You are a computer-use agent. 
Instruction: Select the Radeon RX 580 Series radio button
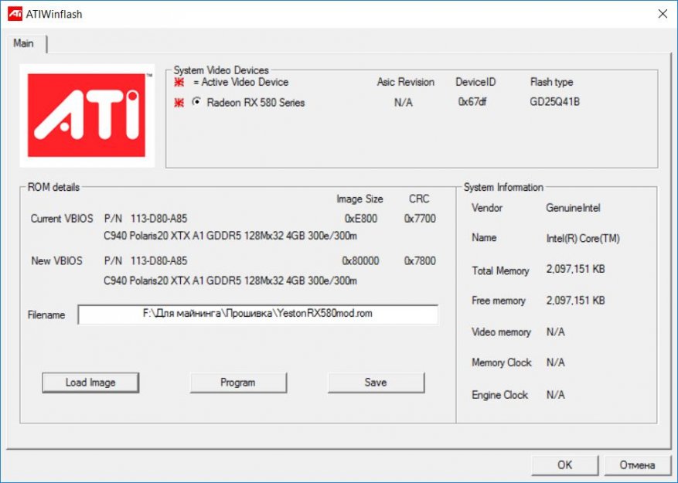(x=196, y=102)
